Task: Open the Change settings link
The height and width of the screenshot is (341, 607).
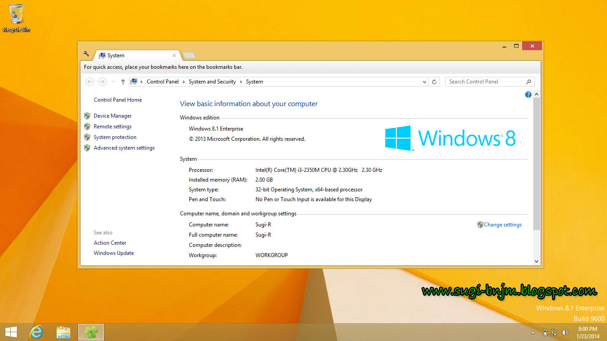Action: point(503,224)
